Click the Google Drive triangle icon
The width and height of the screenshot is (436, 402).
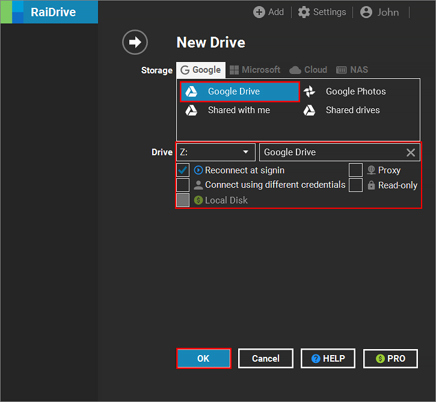pyautogui.click(x=191, y=91)
